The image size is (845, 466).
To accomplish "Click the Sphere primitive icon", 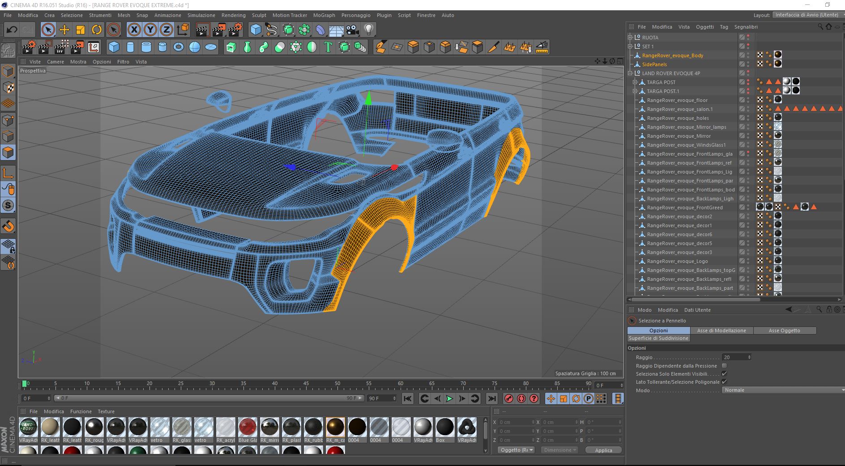I will tap(195, 47).
